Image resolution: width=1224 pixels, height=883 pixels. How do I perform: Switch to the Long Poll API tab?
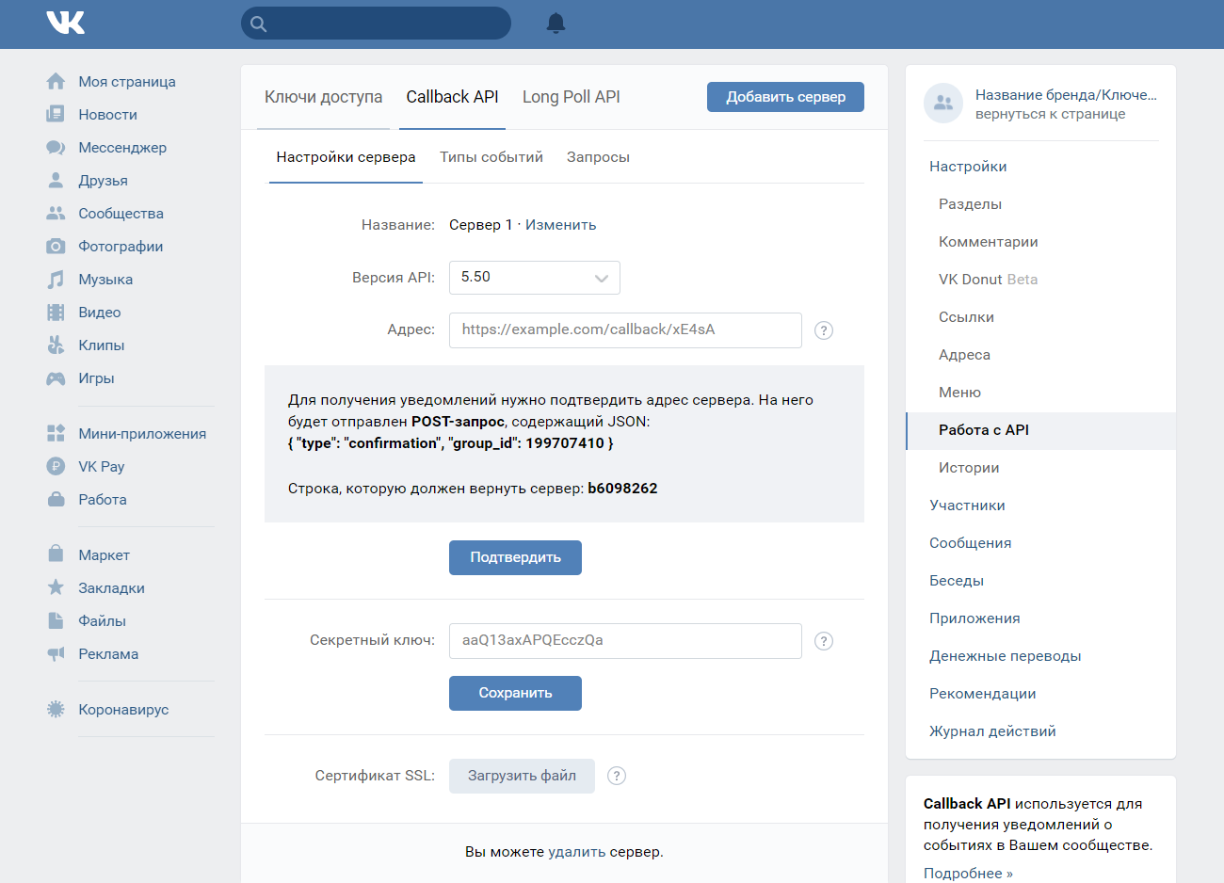pyautogui.click(x=572, y=97)
